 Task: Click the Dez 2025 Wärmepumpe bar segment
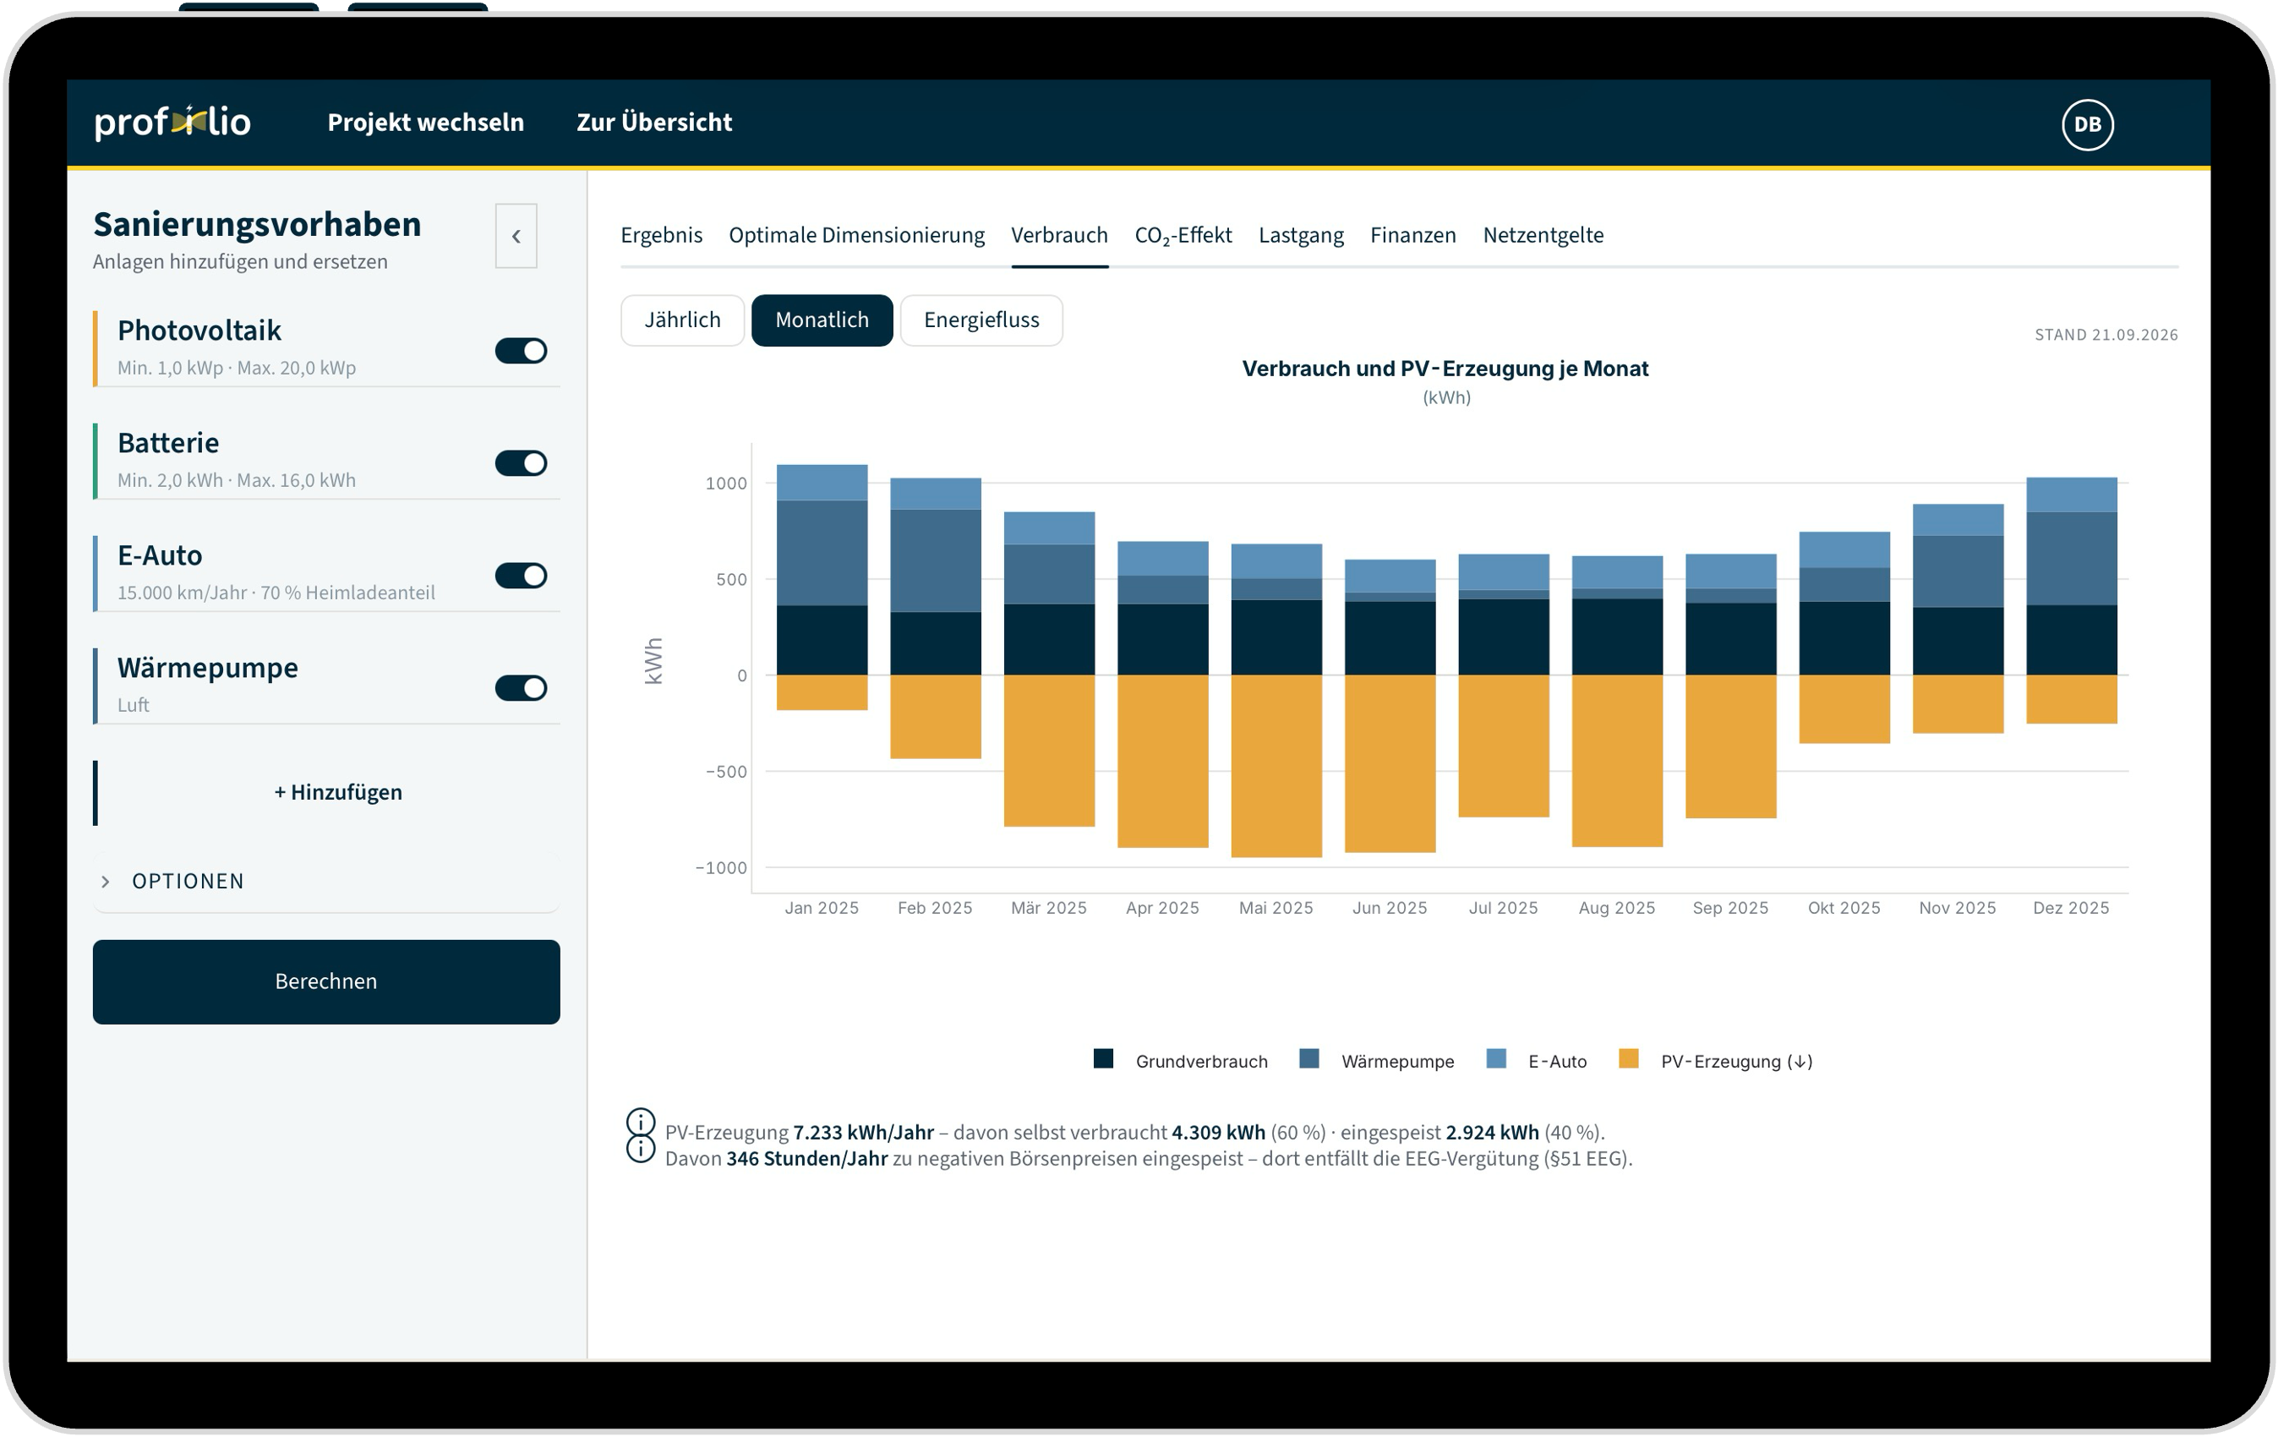tap(2071, 558)
